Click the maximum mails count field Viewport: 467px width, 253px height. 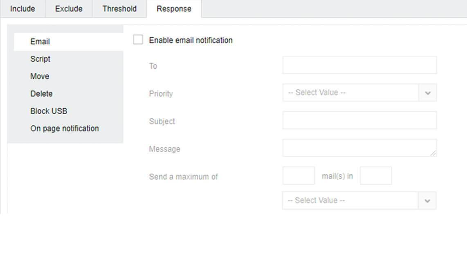point(299,176)
